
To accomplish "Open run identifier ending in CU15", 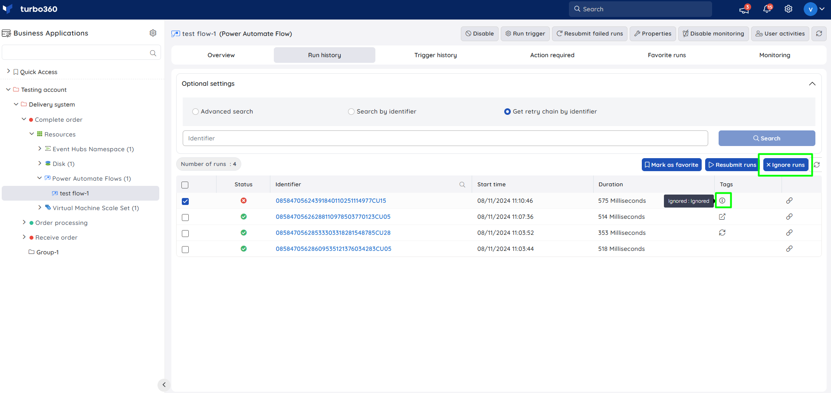I will 331,201.
